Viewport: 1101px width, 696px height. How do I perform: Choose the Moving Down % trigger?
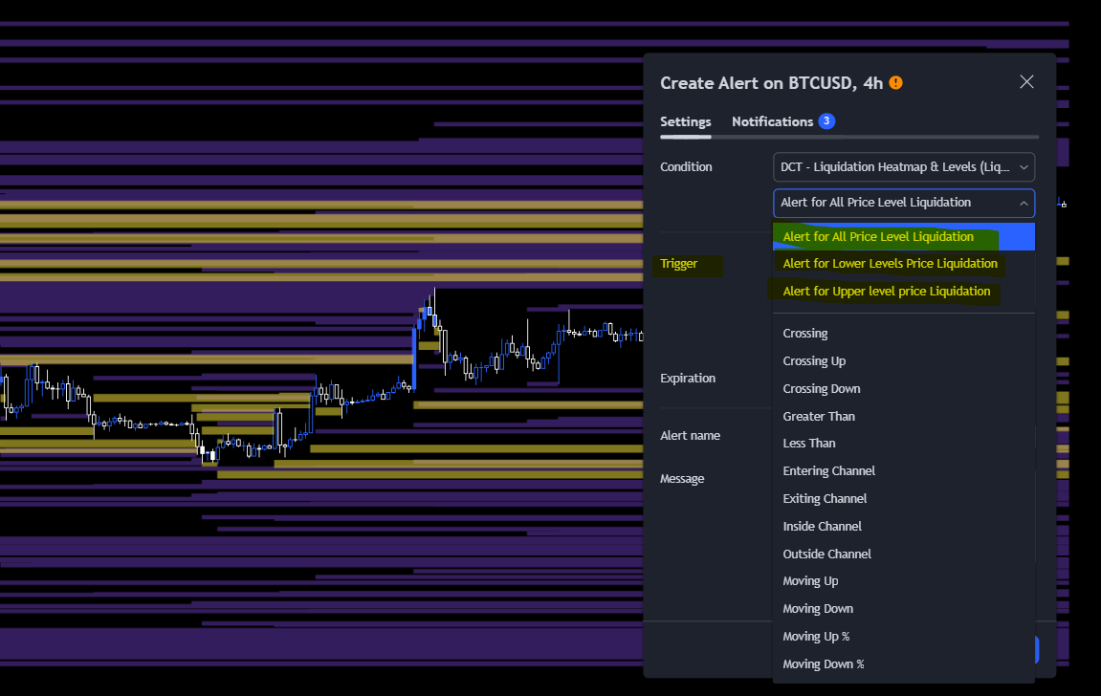click(x=824, y=663)
